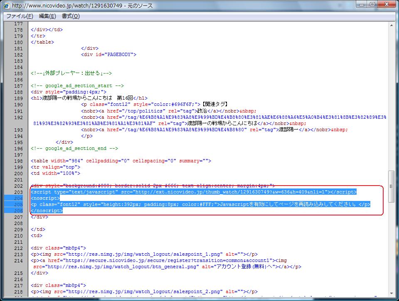Click the vertical scrollbar thumb
This screenshot has width=399, height=301.
(x=391, y=186)
